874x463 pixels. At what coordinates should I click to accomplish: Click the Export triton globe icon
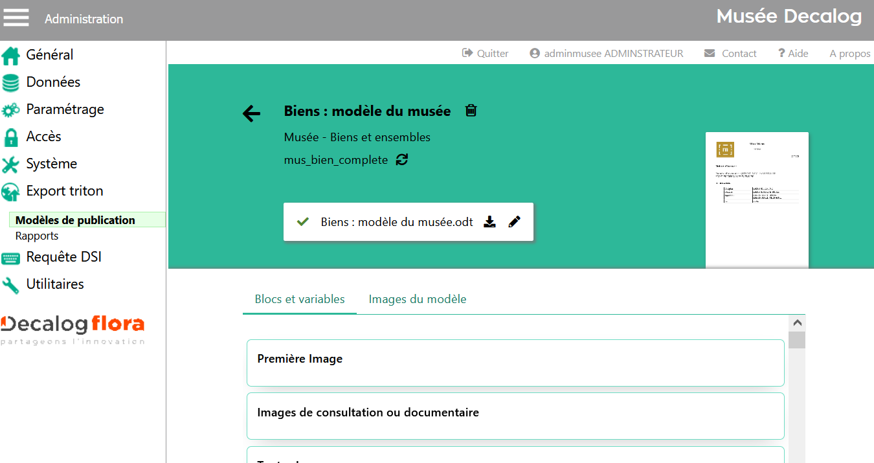(10, 192)
